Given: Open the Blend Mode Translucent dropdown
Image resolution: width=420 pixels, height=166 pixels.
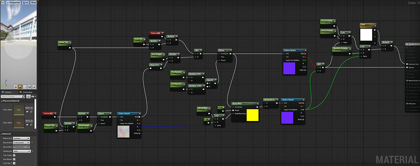Looking at the screenshot, I should pyautogui.click(x=21, y=142).
